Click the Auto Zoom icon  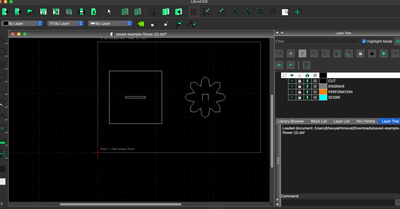(260, 12)
